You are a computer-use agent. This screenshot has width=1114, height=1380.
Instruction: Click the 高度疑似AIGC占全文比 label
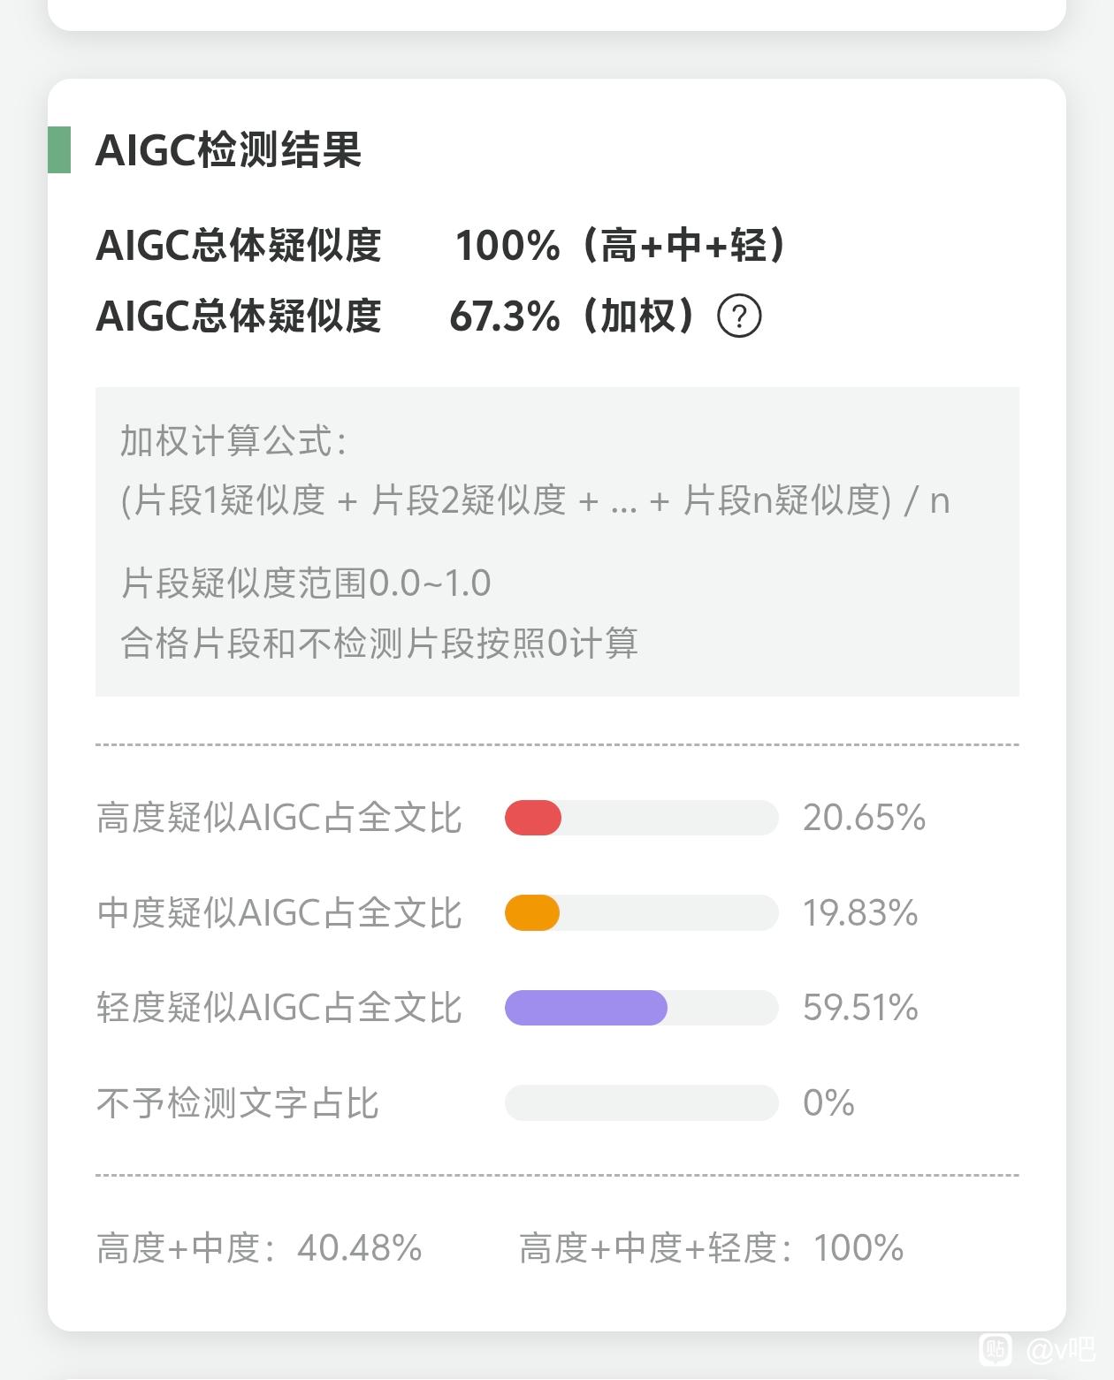(x=279, y=818)
